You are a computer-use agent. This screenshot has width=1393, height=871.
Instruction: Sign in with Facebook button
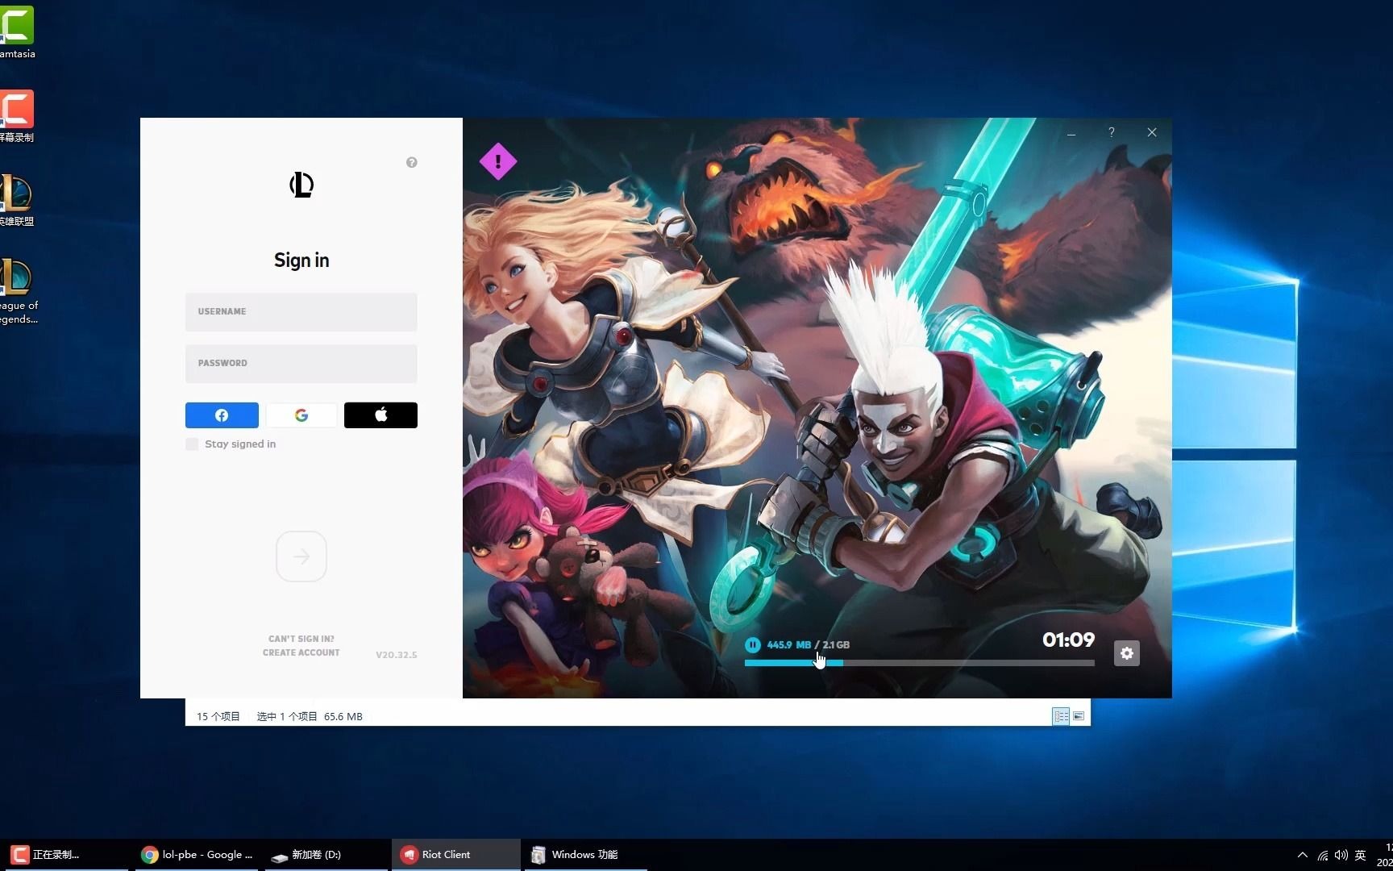[x=222, y=415]
